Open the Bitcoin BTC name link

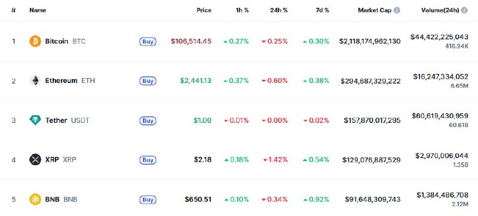point(66,41)
